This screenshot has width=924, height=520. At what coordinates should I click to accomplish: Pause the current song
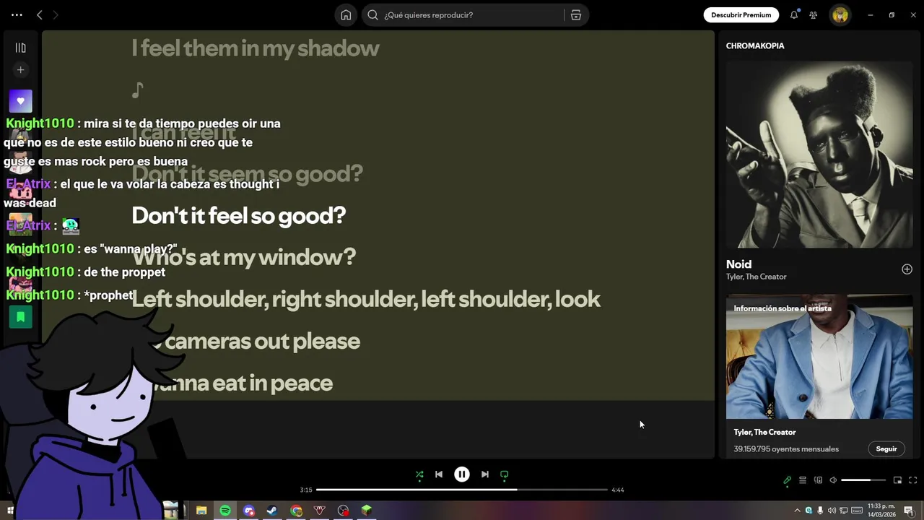coord(462,474)
